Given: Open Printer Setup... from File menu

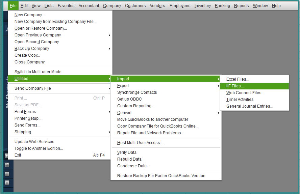Looking at the screenshot, I should [28, 118].
